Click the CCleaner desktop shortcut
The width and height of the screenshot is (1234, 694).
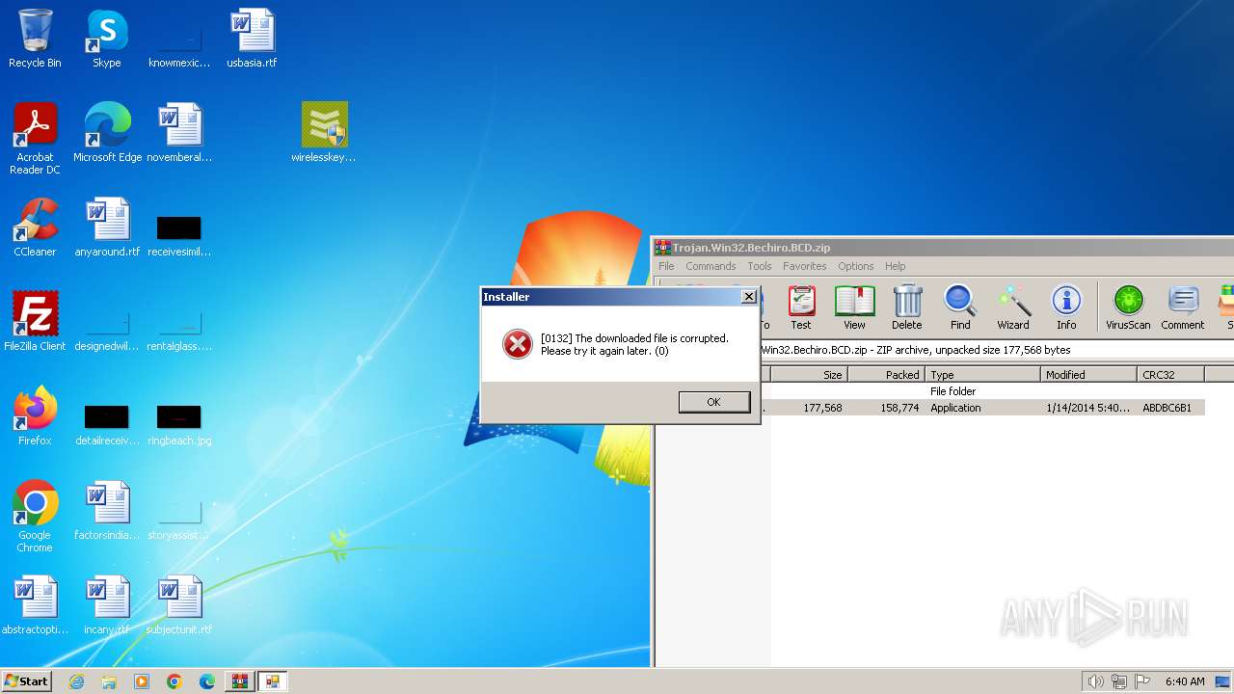35,227
